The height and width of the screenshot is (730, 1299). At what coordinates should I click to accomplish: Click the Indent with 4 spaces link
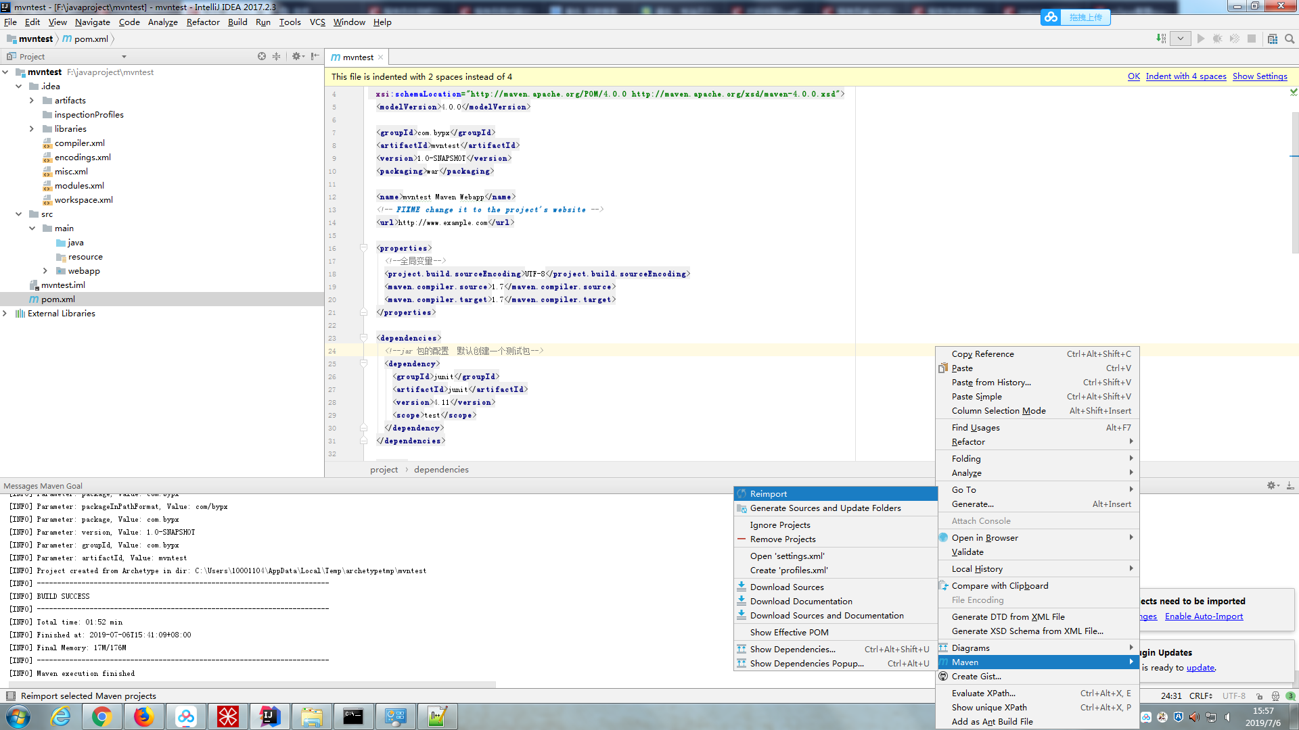click(x=1185, y=76)
